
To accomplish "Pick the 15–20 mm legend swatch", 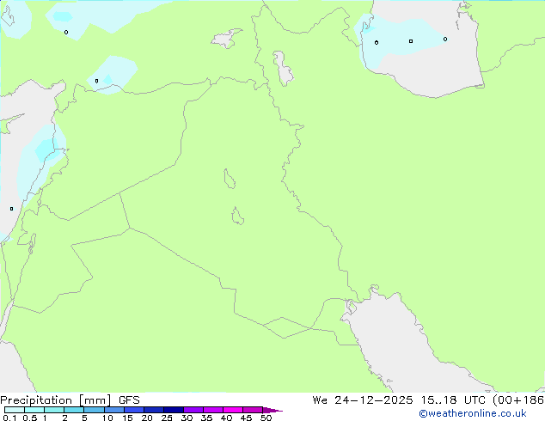I will pyautogui.click(x=133, y=410).
